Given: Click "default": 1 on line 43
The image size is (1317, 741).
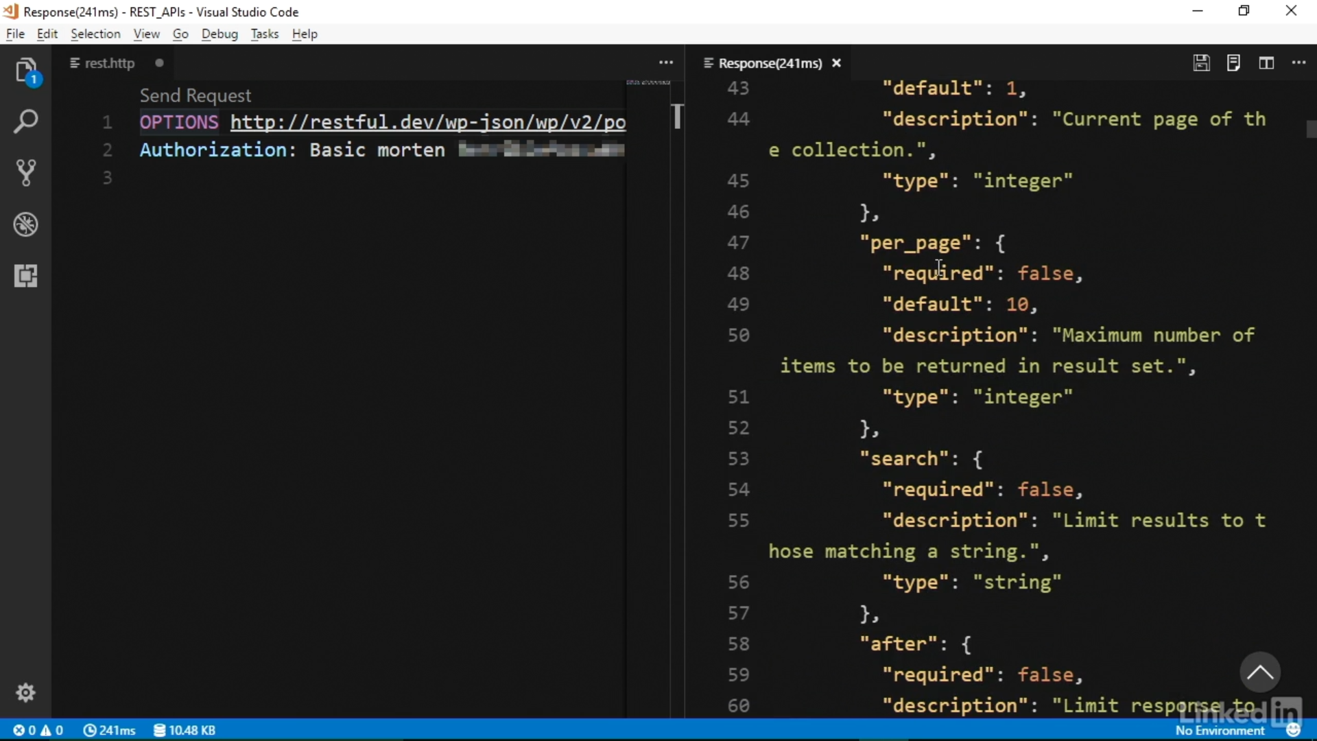Looking at the screenshot, I should pos(954,88).
